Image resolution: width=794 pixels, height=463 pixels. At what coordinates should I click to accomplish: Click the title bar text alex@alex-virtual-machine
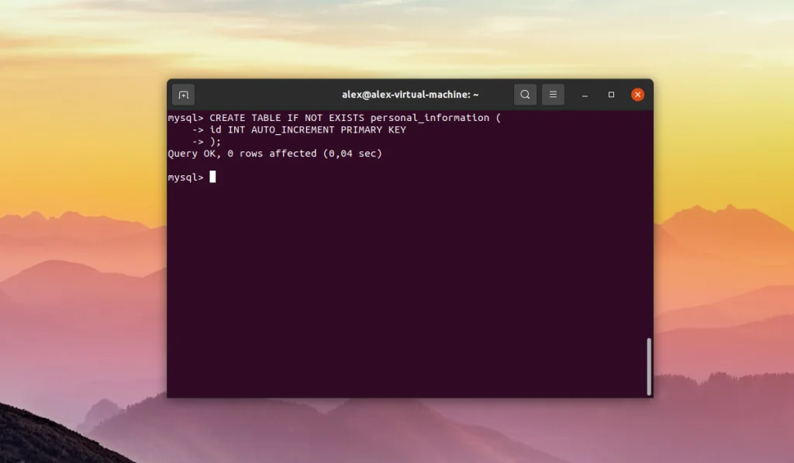pos(410,94)
